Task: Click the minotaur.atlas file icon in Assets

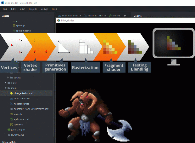Action: point(11,104)
